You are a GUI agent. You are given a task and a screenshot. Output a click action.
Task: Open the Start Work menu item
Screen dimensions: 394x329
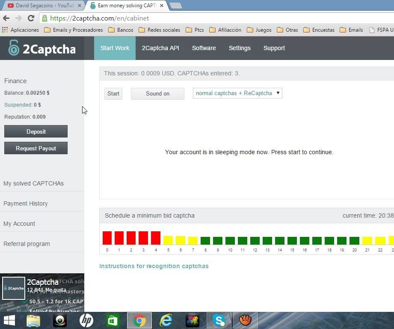(x=115, y=48)
